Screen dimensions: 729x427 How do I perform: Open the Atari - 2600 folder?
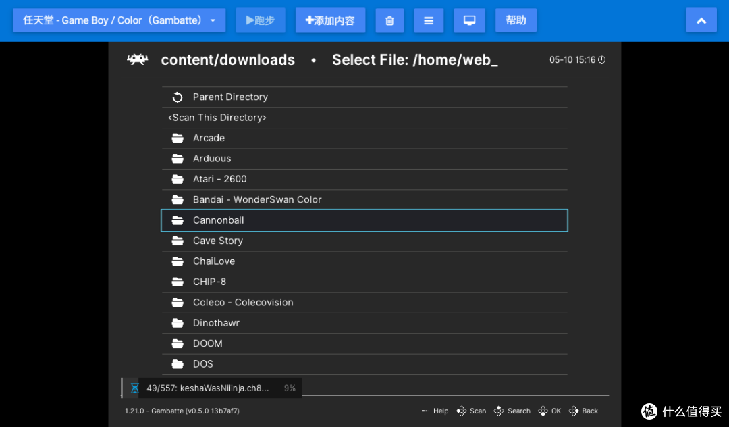pos(364,179)
